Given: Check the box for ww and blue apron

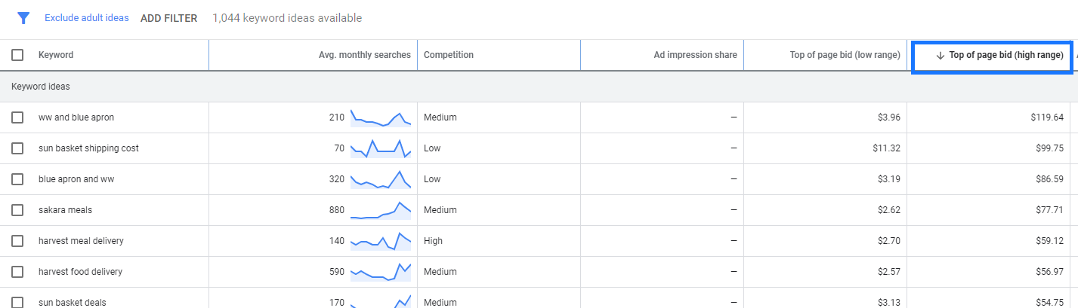Looking at the screenshot, I should 17,117.
